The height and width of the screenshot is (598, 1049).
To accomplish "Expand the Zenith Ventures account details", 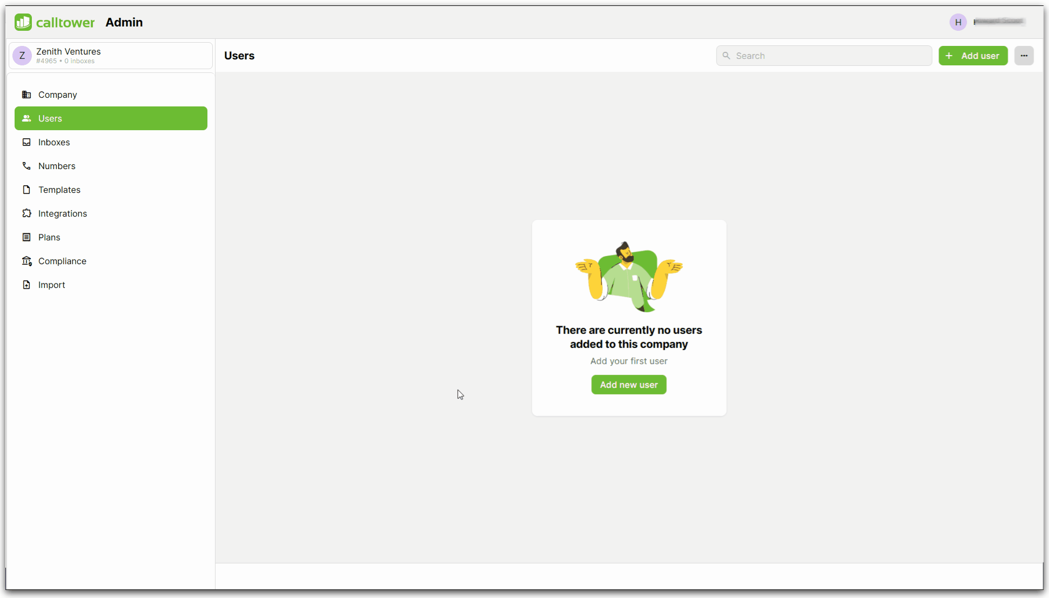I will click(x=111, y=56).
